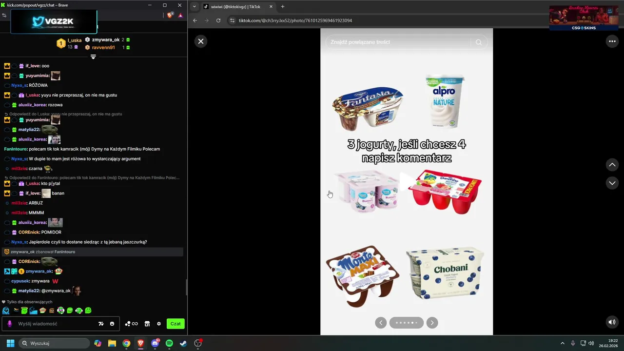Collapse the chat leaderboard with the down arrow

pos(93,57)
